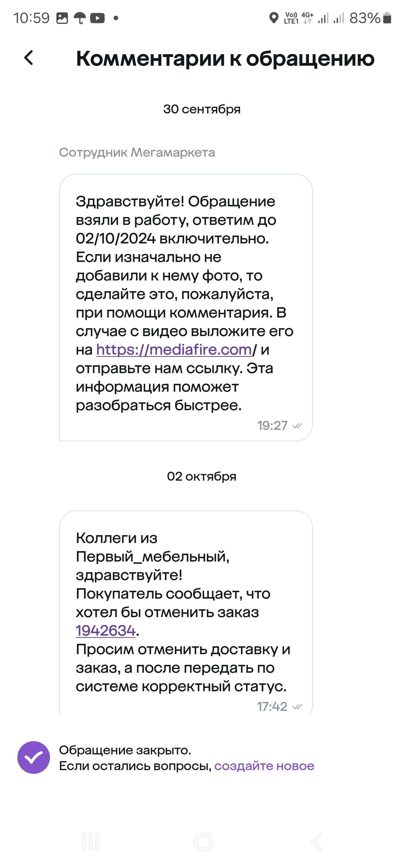Tap the 17:42 message timestamp
The height and width of the screenshot is (867, 404).
[x=272, y=706]
